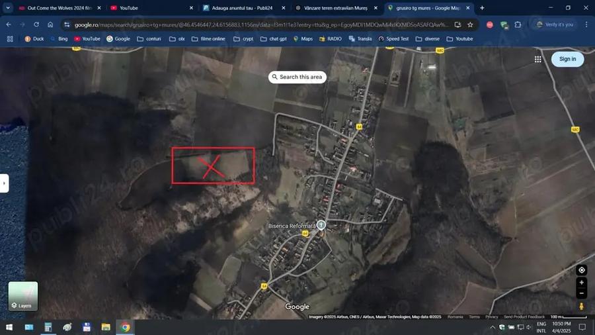Switch to Vânzare teren extravilan Mureș tab
The image size is (595, 335).
point(337,7)
